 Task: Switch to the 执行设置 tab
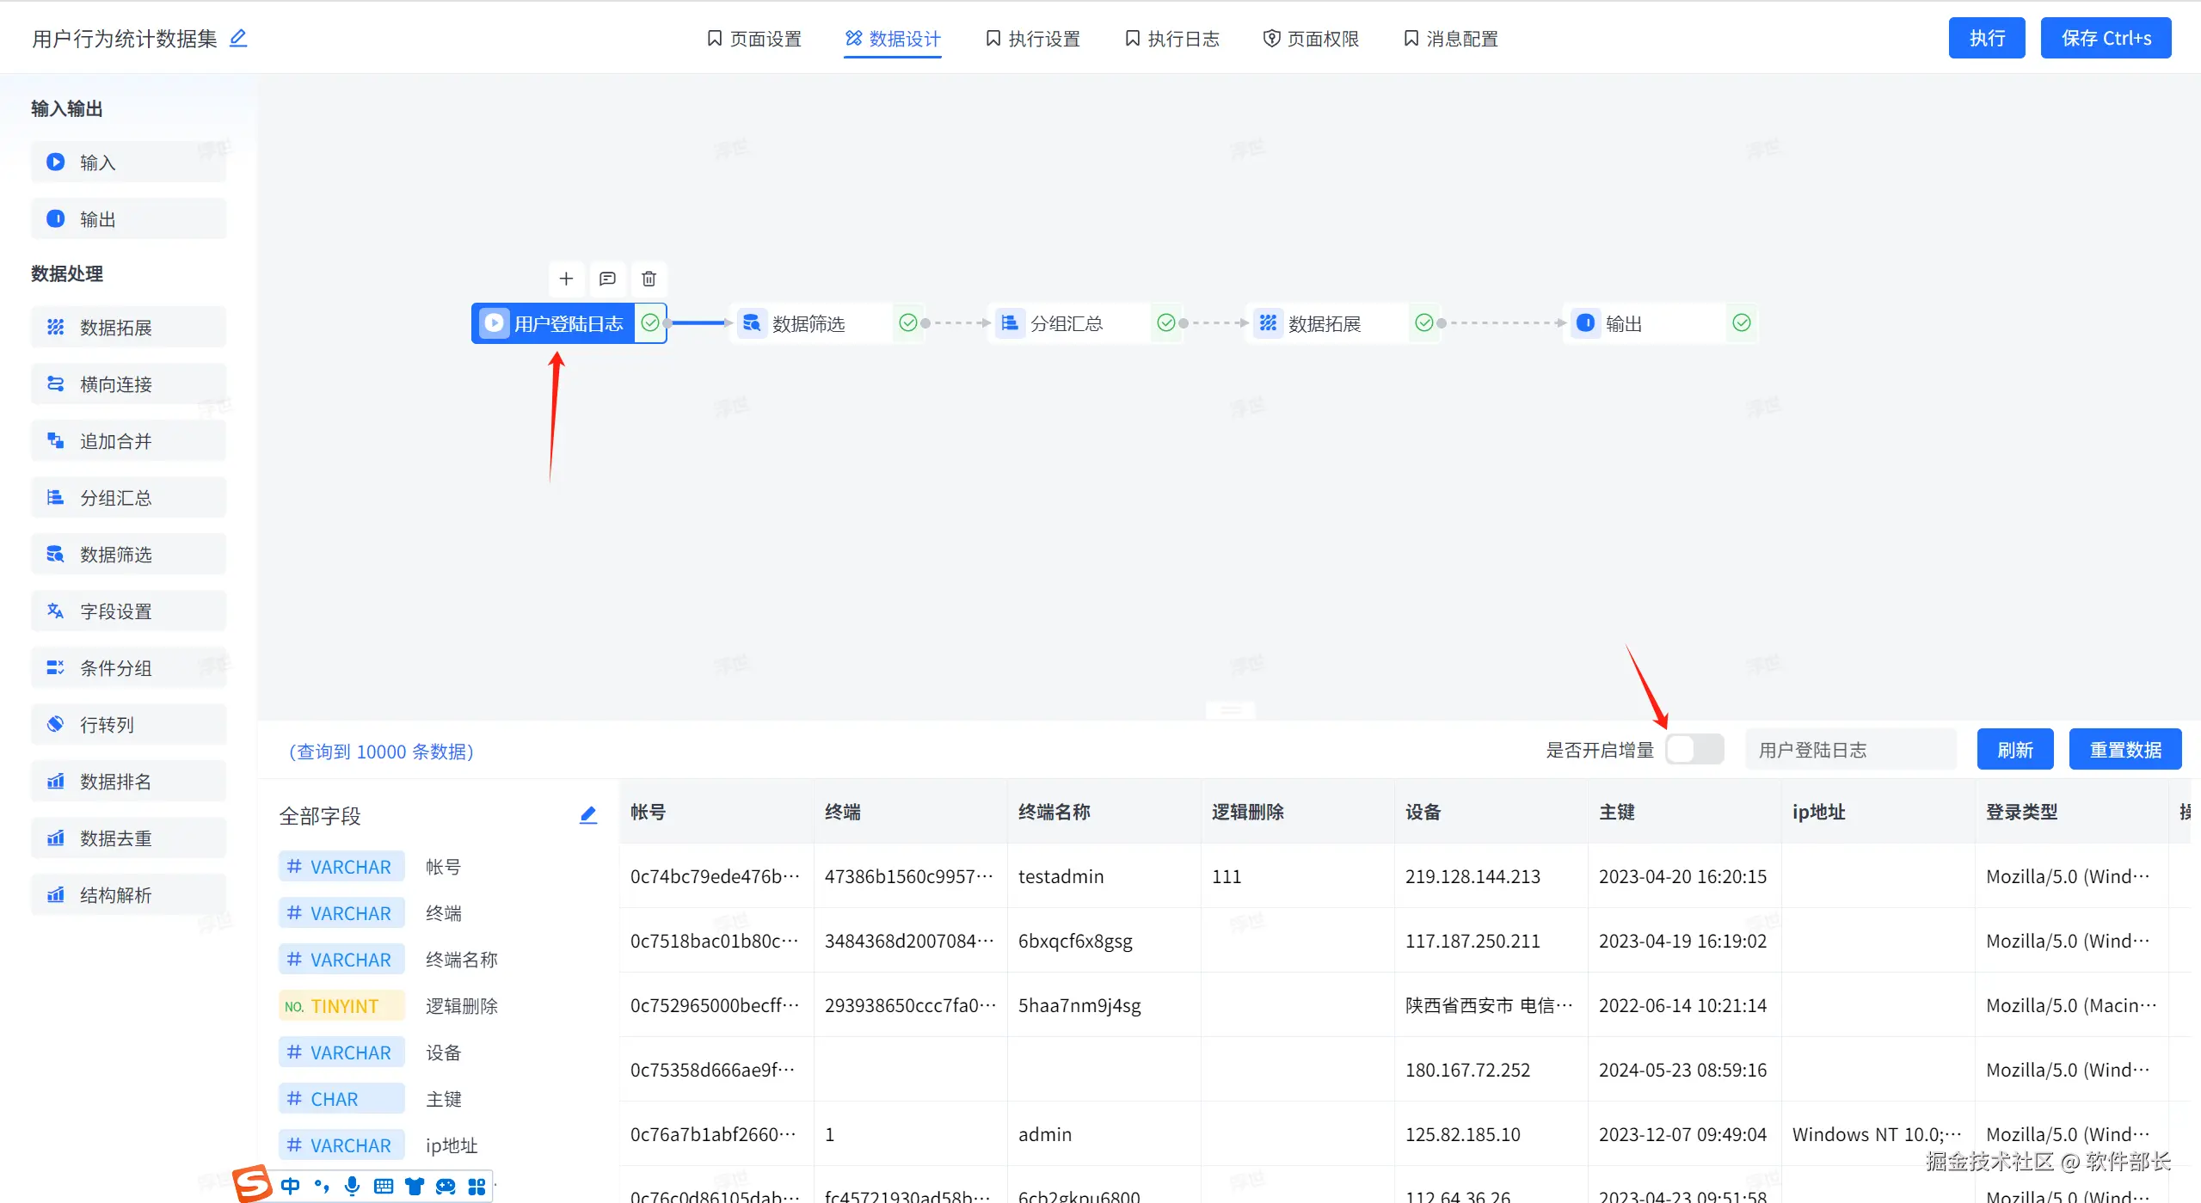pos(1032,39)
